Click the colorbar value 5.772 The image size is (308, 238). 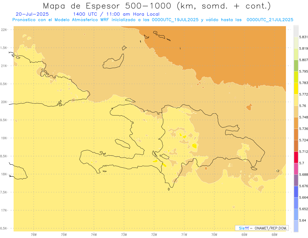click(303, 94)
